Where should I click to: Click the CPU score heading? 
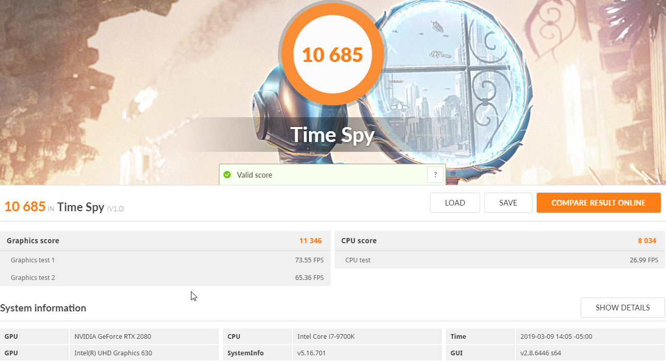pyautogui.click(x=359, y=241)
